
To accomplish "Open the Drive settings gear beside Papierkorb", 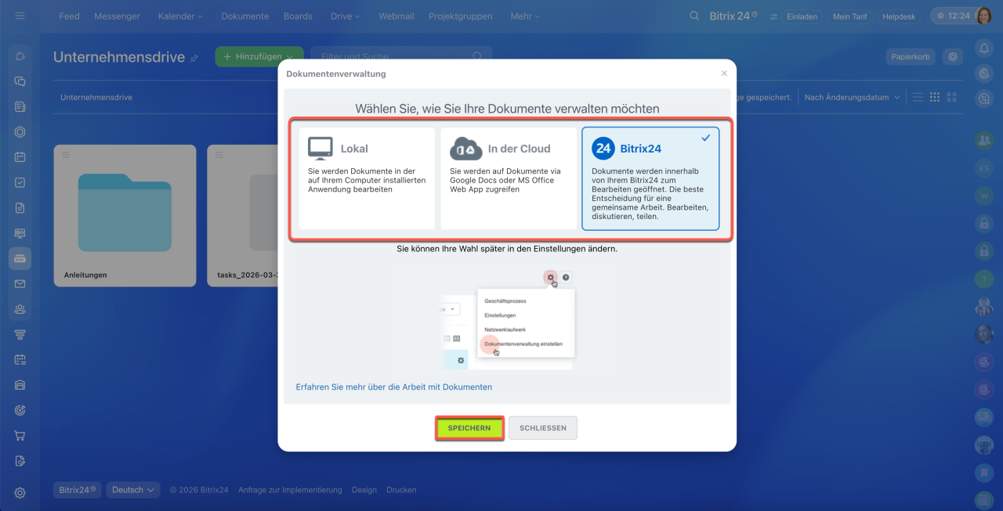I will [953, 56].
